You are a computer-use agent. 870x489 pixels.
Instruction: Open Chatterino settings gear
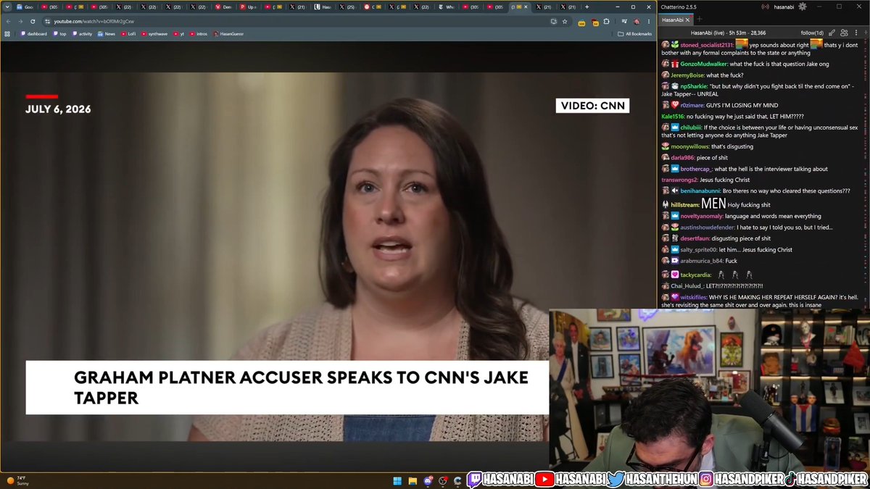[803, 7]
